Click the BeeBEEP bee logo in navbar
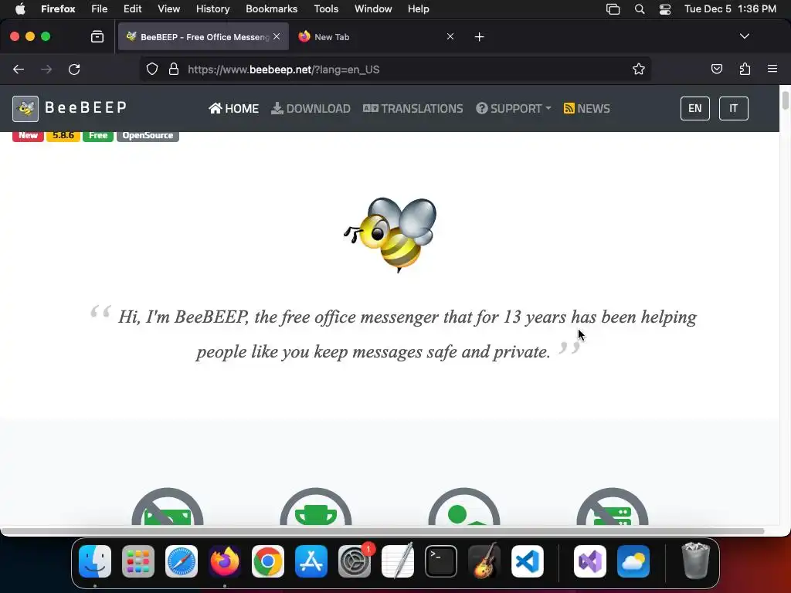The width and height of the screenshot is (791, 593). (25, 108)
